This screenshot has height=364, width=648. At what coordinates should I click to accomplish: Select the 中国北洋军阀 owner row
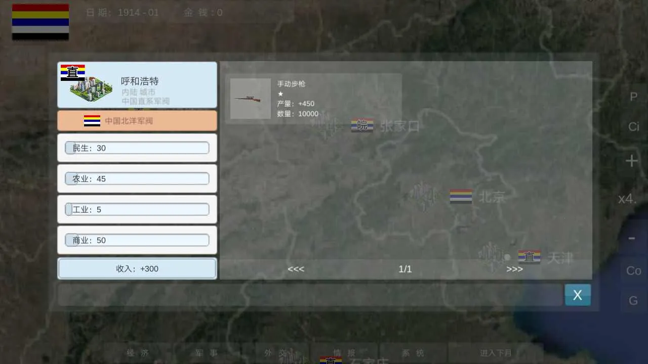137,121
